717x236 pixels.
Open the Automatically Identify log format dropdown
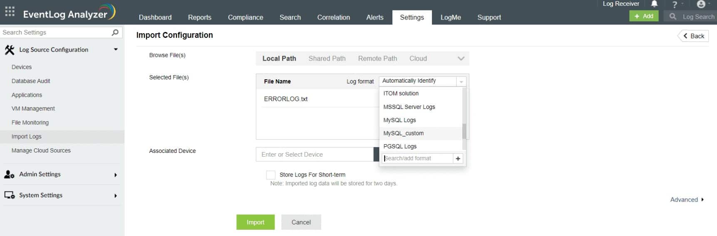(x=422, y=81)
